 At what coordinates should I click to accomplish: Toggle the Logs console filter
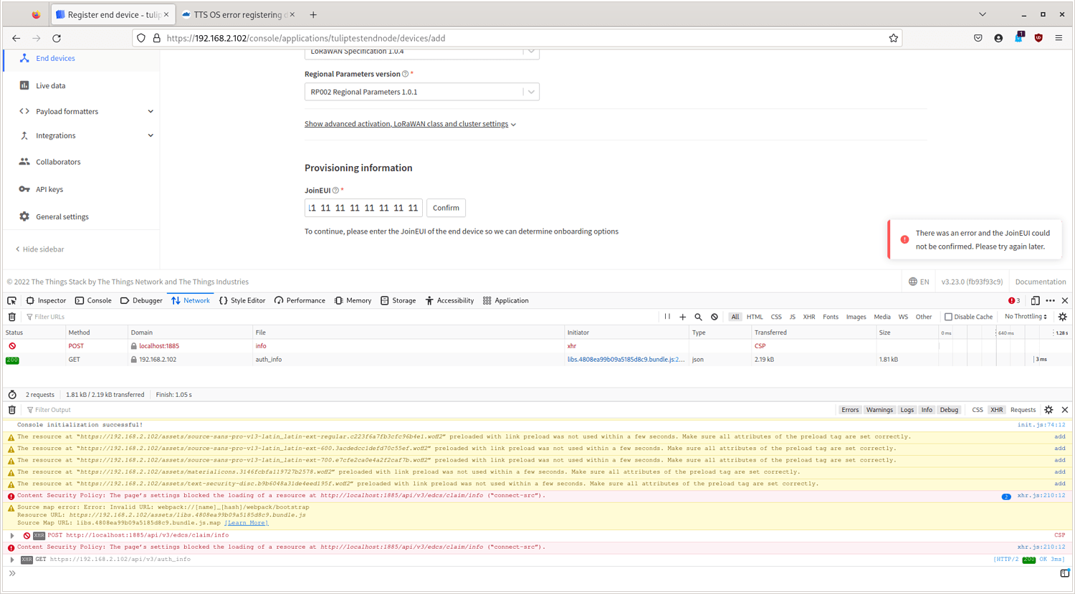click(907, 410)
